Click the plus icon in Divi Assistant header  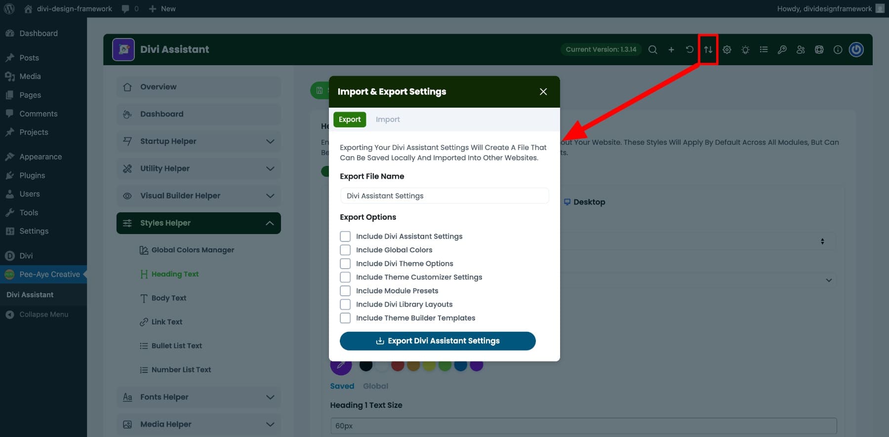click(x=671, y=49)
